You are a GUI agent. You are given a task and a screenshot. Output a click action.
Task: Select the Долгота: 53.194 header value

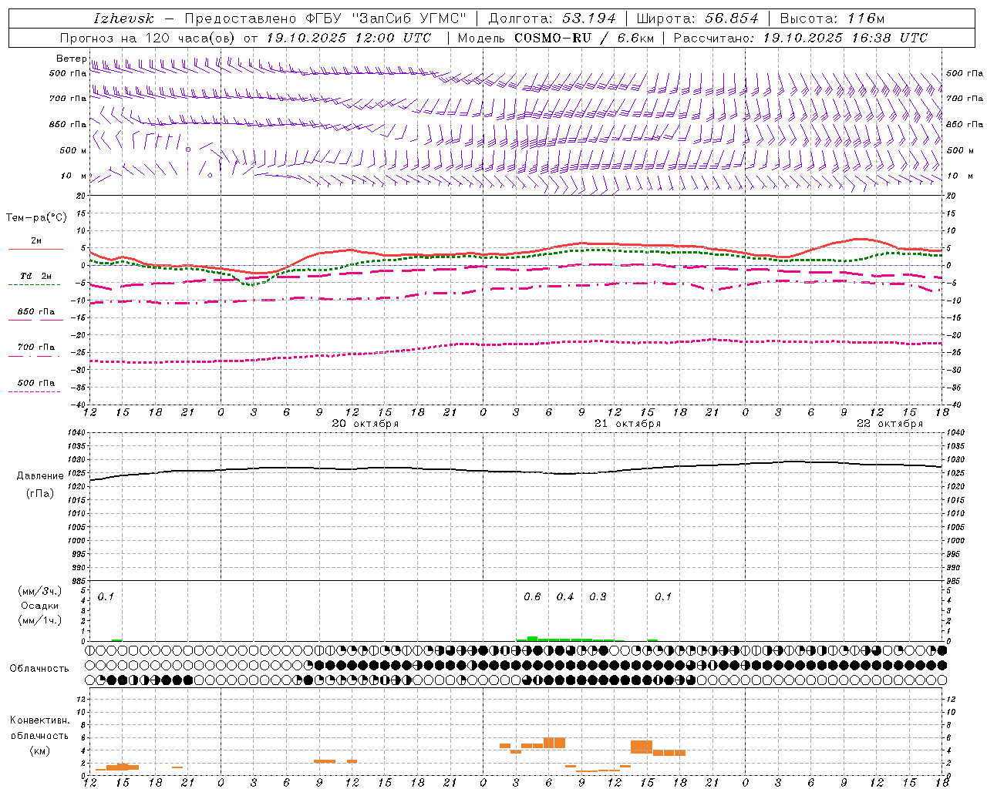[x=552, y=18]
